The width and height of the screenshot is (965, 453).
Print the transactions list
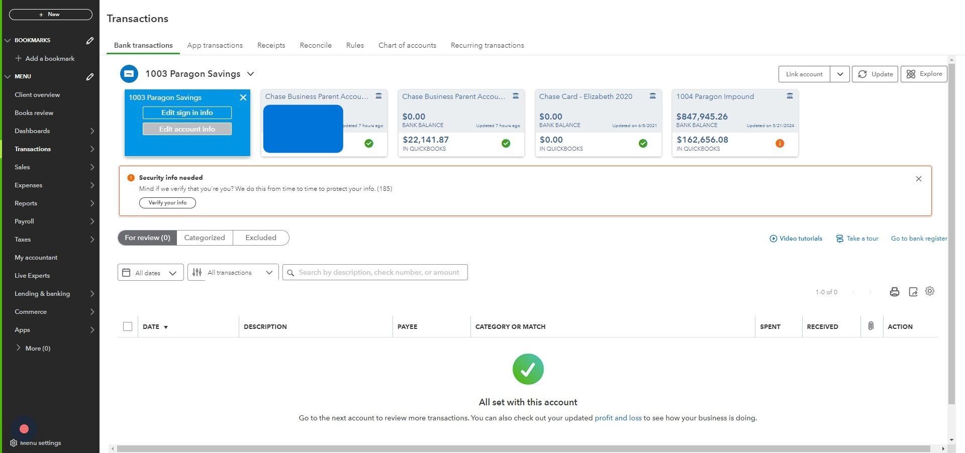pyautogui.click(x=894, y=292)
